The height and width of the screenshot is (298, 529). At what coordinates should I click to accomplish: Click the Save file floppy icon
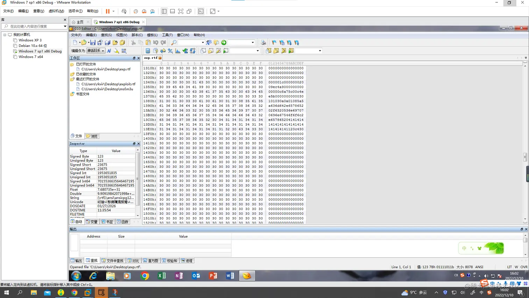(x=93, y=42)
